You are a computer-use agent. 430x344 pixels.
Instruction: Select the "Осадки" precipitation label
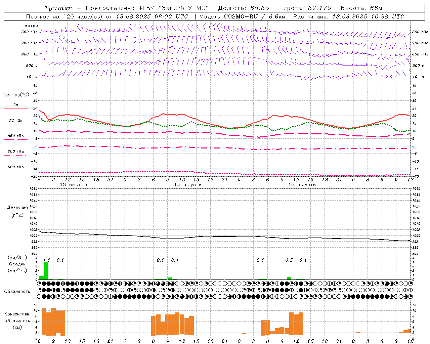tap(17, 264)
